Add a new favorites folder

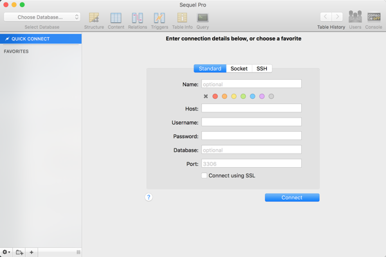click(19, 253)
